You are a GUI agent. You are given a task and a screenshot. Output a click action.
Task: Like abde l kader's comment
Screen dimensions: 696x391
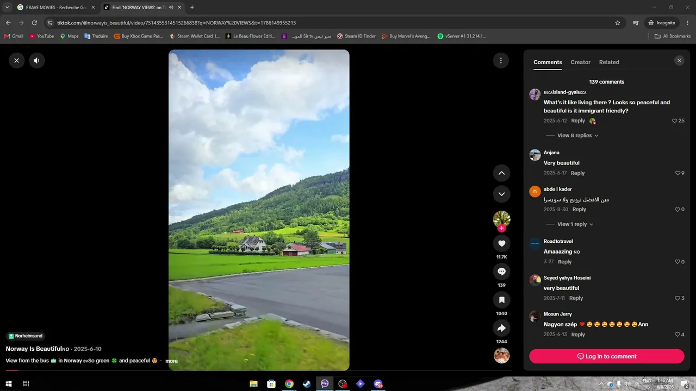[x=678, y=210]
